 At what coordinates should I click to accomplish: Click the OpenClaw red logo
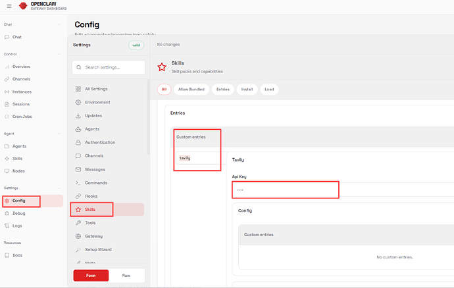pos(23,5)
